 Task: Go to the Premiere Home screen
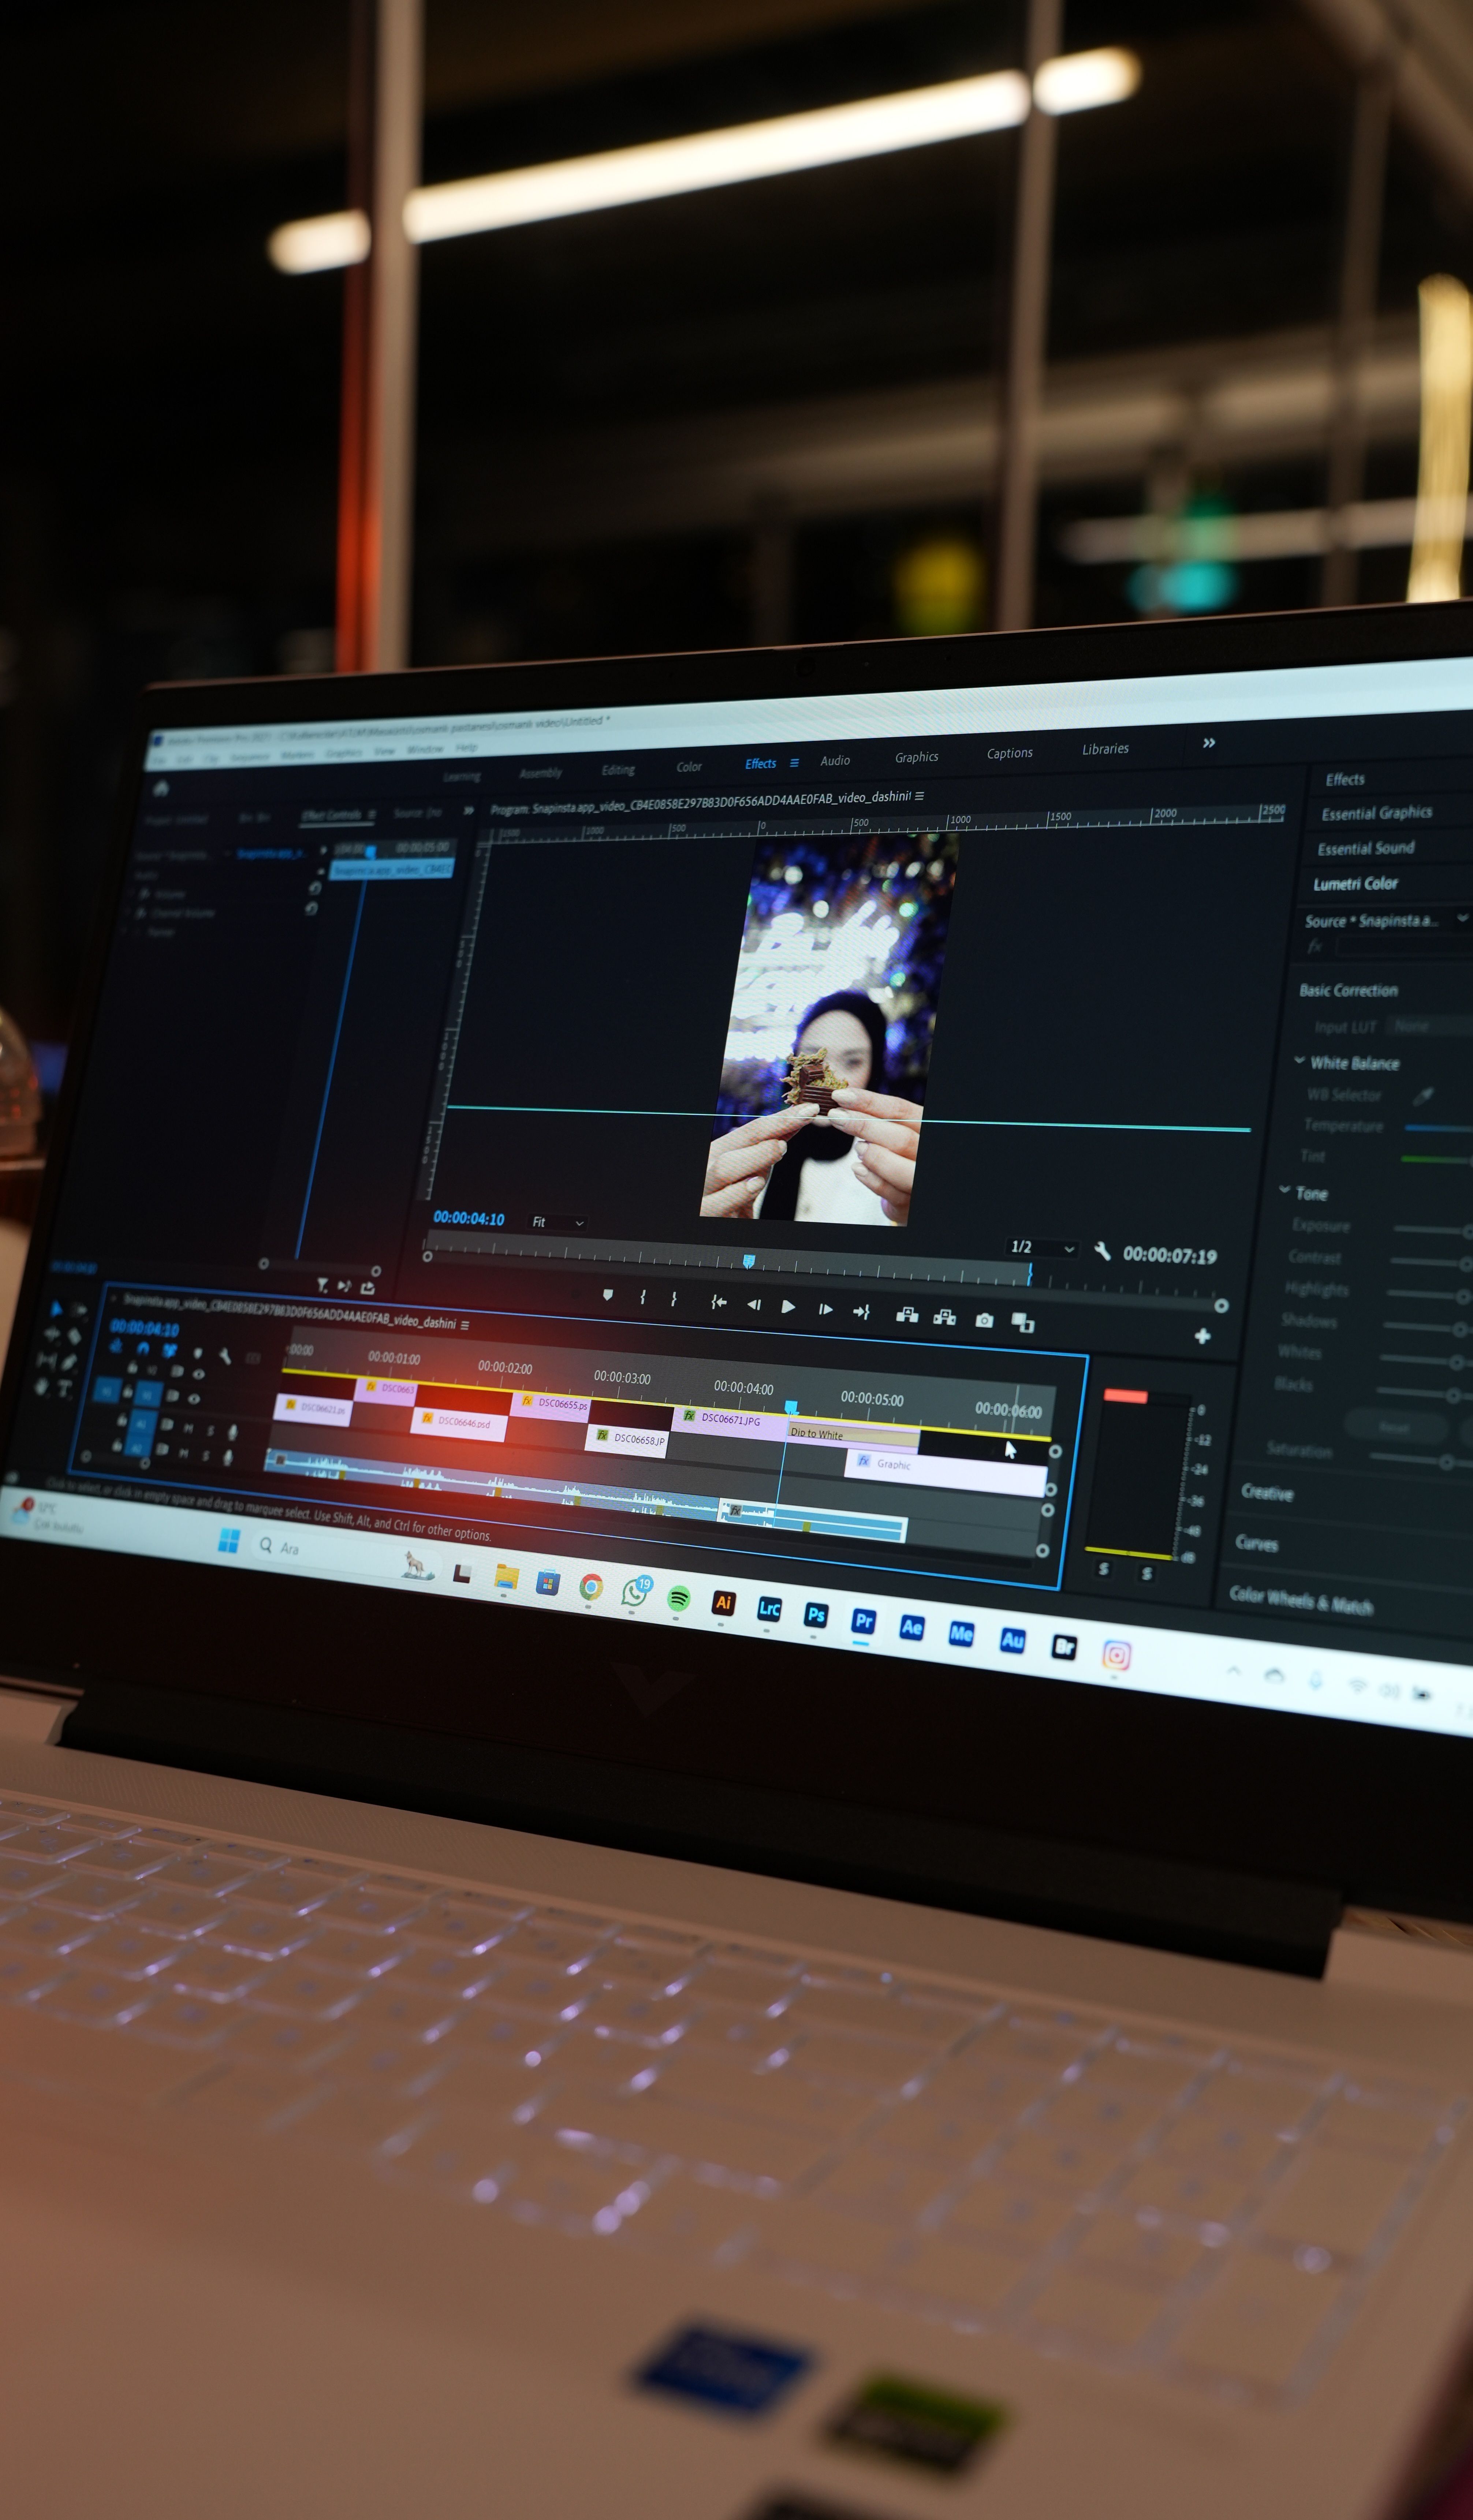pos(161,788)
